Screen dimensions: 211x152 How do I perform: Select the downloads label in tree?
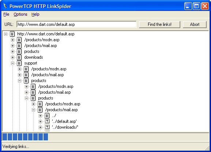[34, 57]
